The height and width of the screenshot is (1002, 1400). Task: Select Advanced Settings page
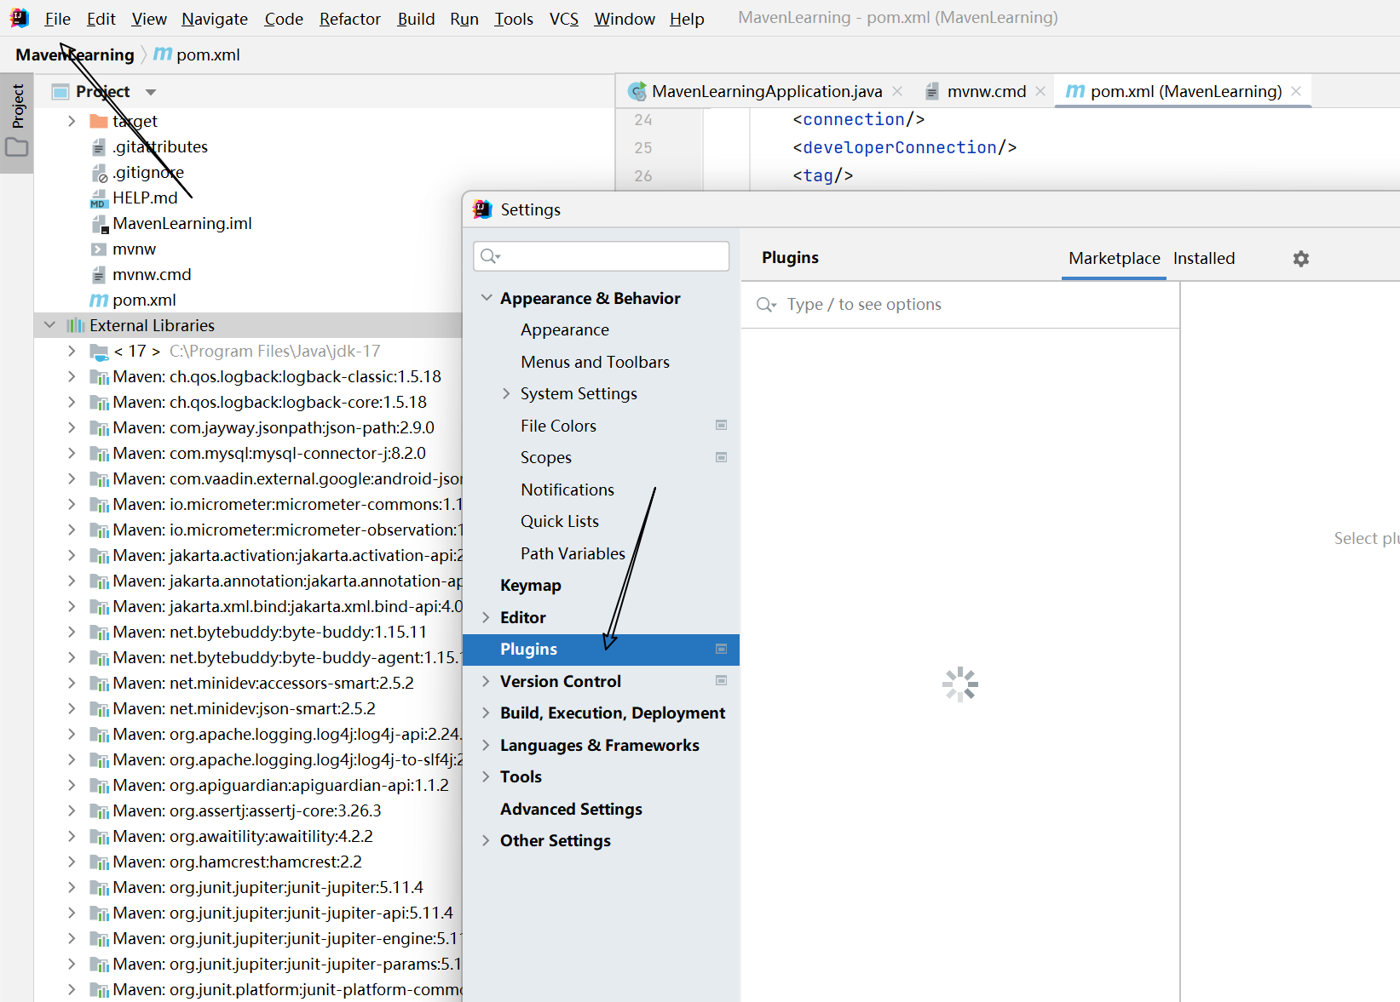point(571,809)
